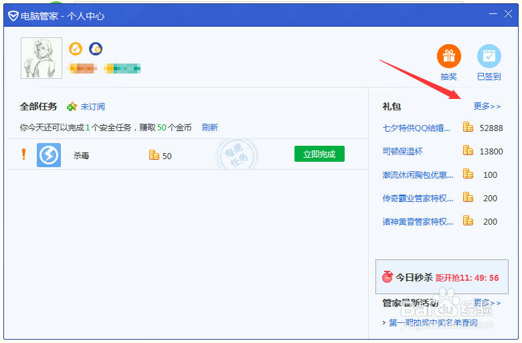Click the countdown 距开抢11: 49: 56
The image size is (522, 343).
click(x=467, y=277)
